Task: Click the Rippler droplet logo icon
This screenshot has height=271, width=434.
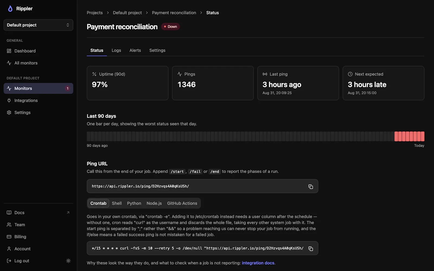Action: pos(10,9)
